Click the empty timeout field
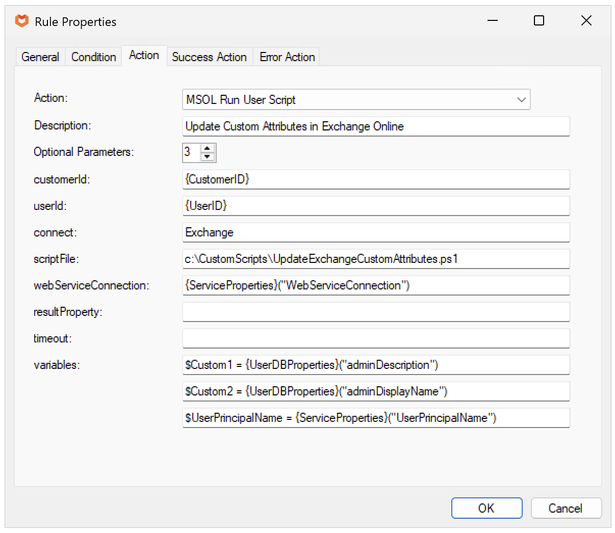Viewport: 615px width, 533px height. pyautogui.click(x=376, y=338)
